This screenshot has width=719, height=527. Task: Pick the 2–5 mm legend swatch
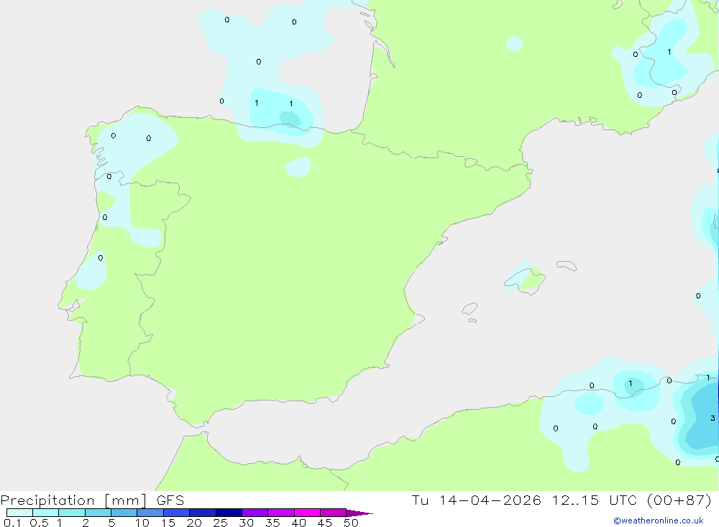98,513
